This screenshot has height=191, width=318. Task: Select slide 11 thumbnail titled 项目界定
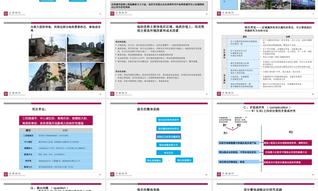[52, 139]
